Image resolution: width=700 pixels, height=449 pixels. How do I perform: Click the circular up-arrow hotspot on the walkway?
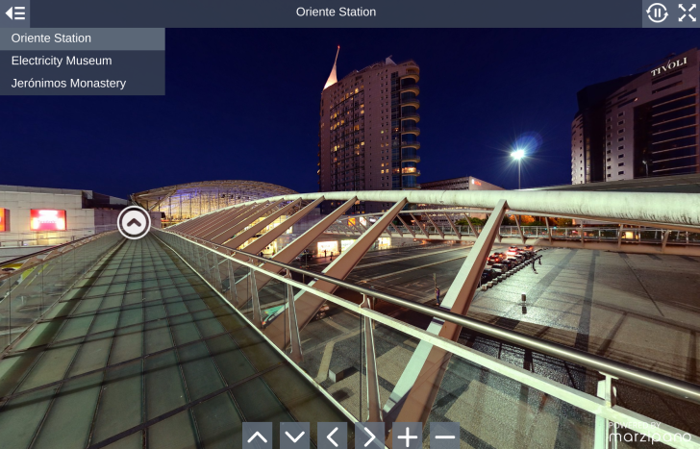pos(134,223)
